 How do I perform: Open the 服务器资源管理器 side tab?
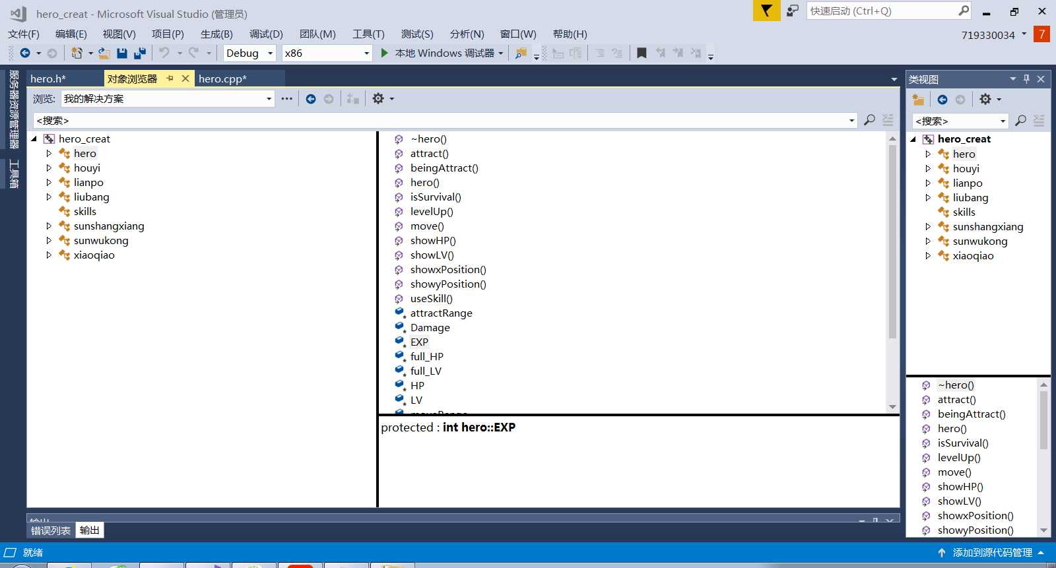[14, 110]
